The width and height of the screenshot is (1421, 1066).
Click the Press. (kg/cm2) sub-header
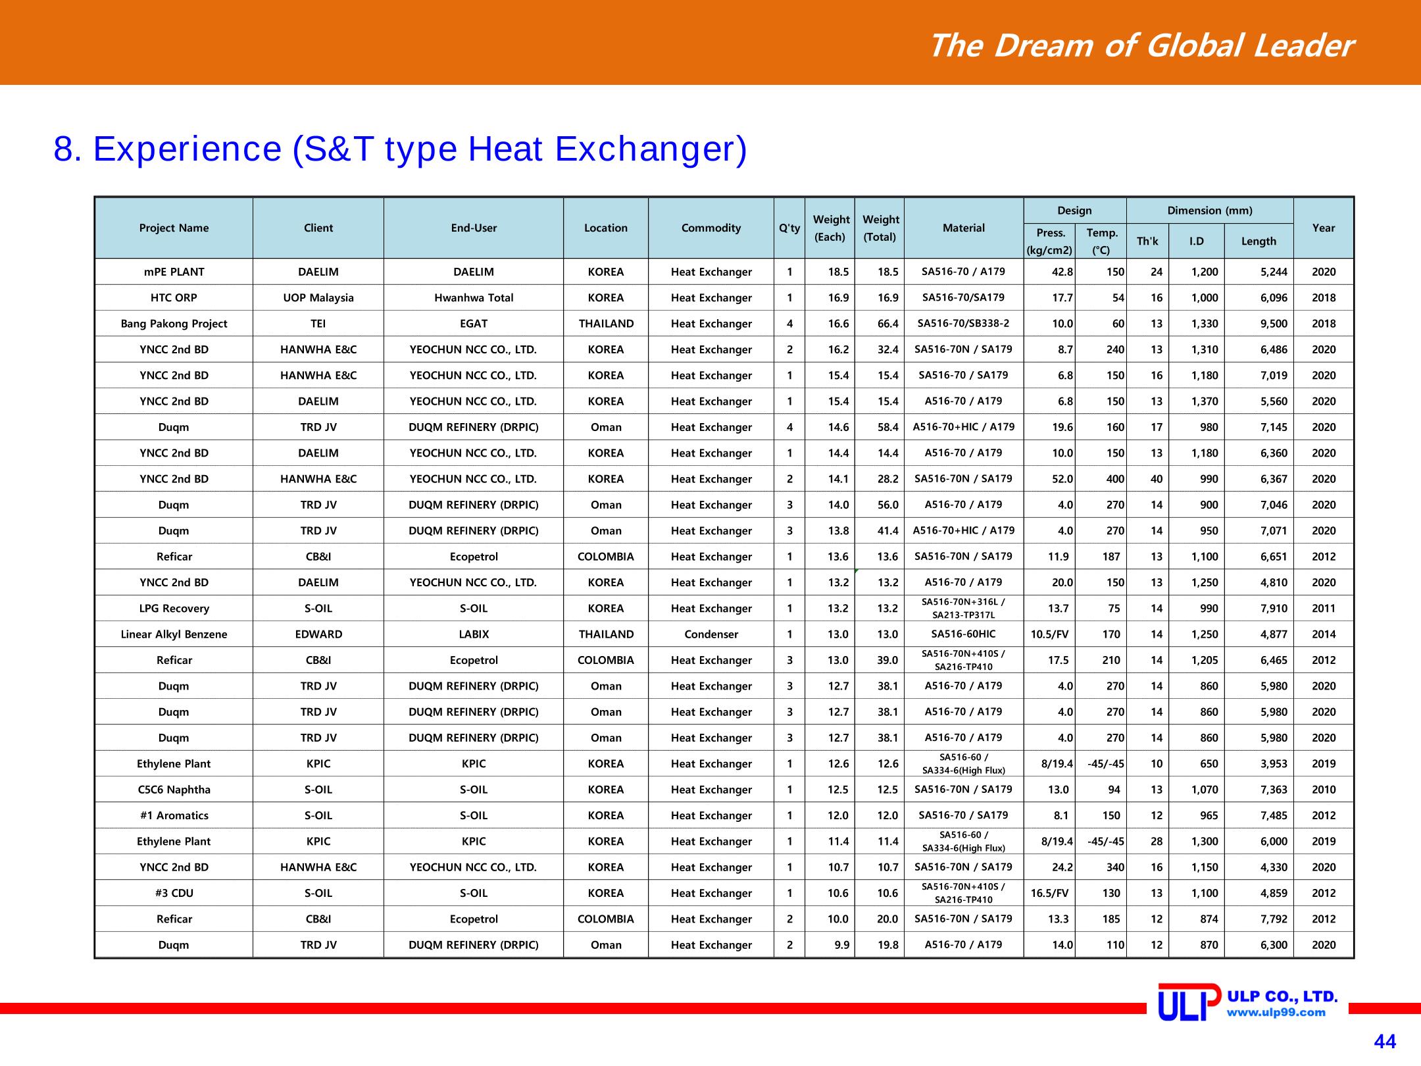tap(1050, 241)
